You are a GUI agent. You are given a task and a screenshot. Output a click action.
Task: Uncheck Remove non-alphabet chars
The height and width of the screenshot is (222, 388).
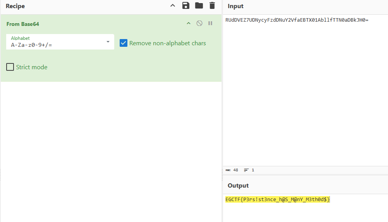(124, 43)
